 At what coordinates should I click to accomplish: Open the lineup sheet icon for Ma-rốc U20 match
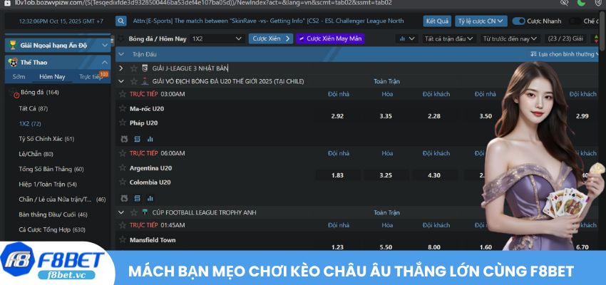137,139
